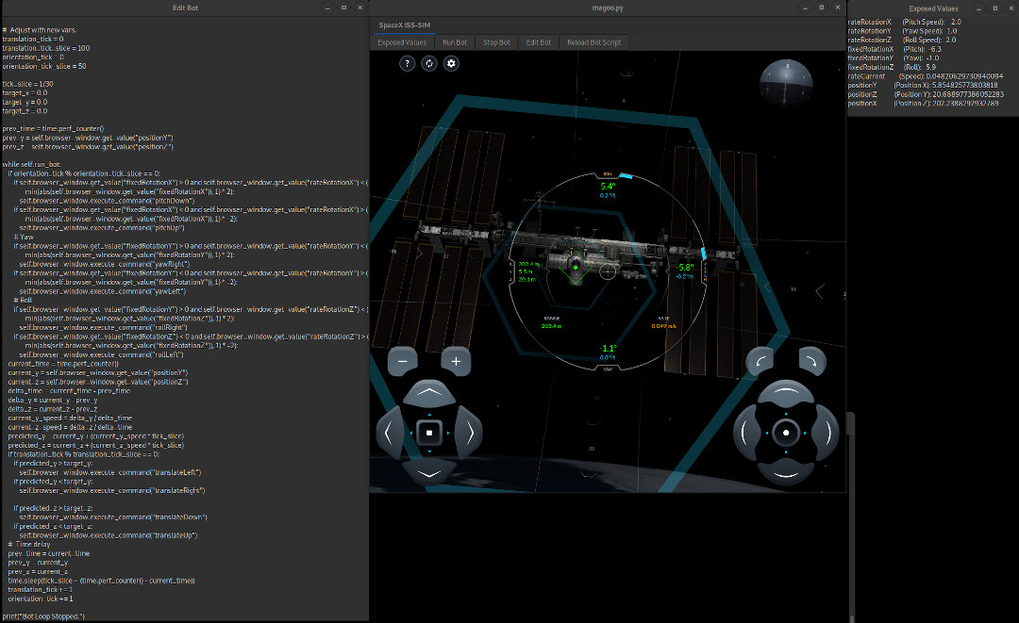Screen dimensions: 1019x623
Task: Close the magoo.py window
Action: (838, 8)
